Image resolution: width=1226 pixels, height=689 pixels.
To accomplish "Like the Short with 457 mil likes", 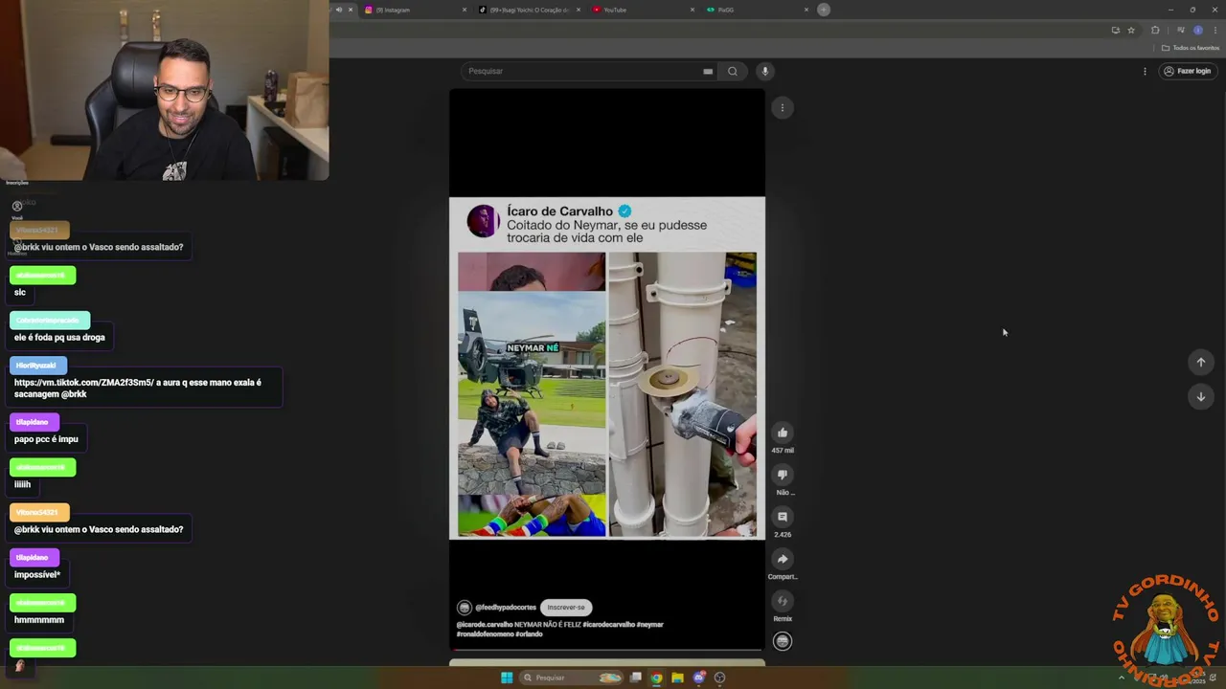I will (x=783, y=433).
